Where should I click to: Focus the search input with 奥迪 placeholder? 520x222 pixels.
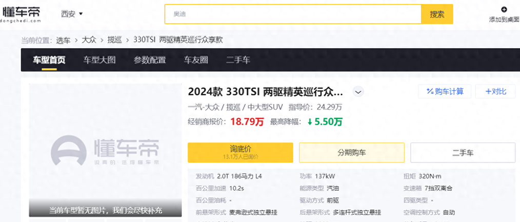(293, 14)
